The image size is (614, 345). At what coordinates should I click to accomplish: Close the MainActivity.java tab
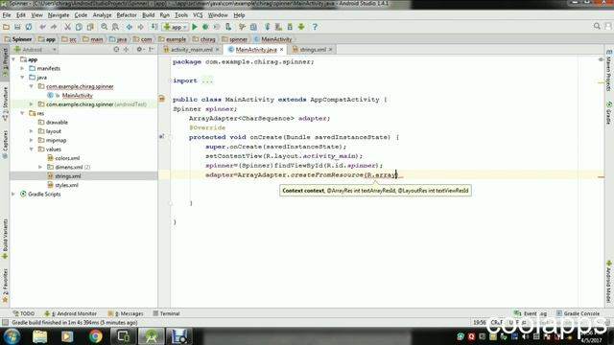point(281,50)
